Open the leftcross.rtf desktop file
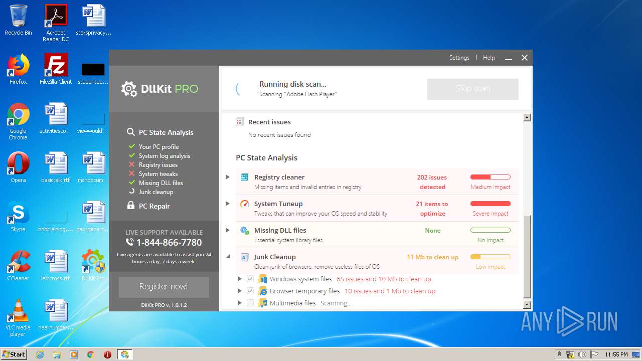642x361 pixels. click(56, 266)
